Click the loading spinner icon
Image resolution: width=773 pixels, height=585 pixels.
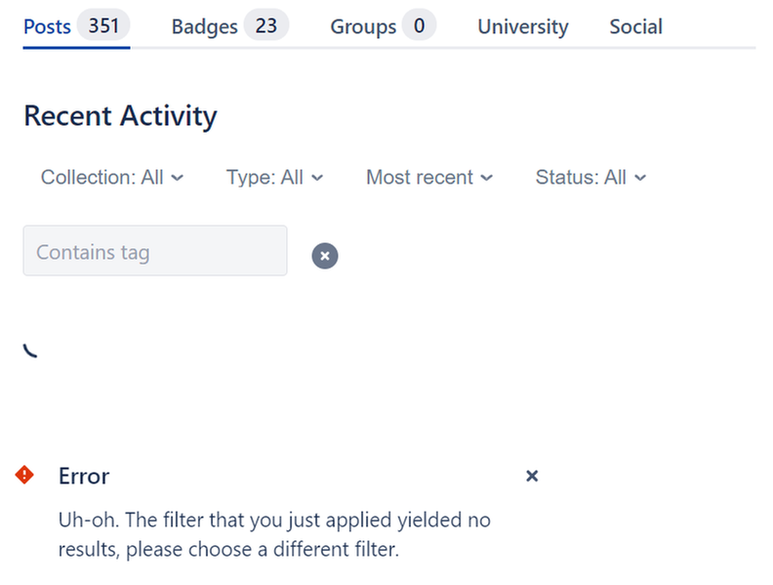point(30,351)
